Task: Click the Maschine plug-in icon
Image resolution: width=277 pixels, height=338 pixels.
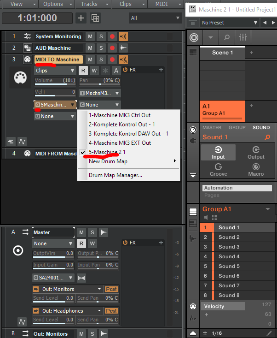Action: [193, 141]
